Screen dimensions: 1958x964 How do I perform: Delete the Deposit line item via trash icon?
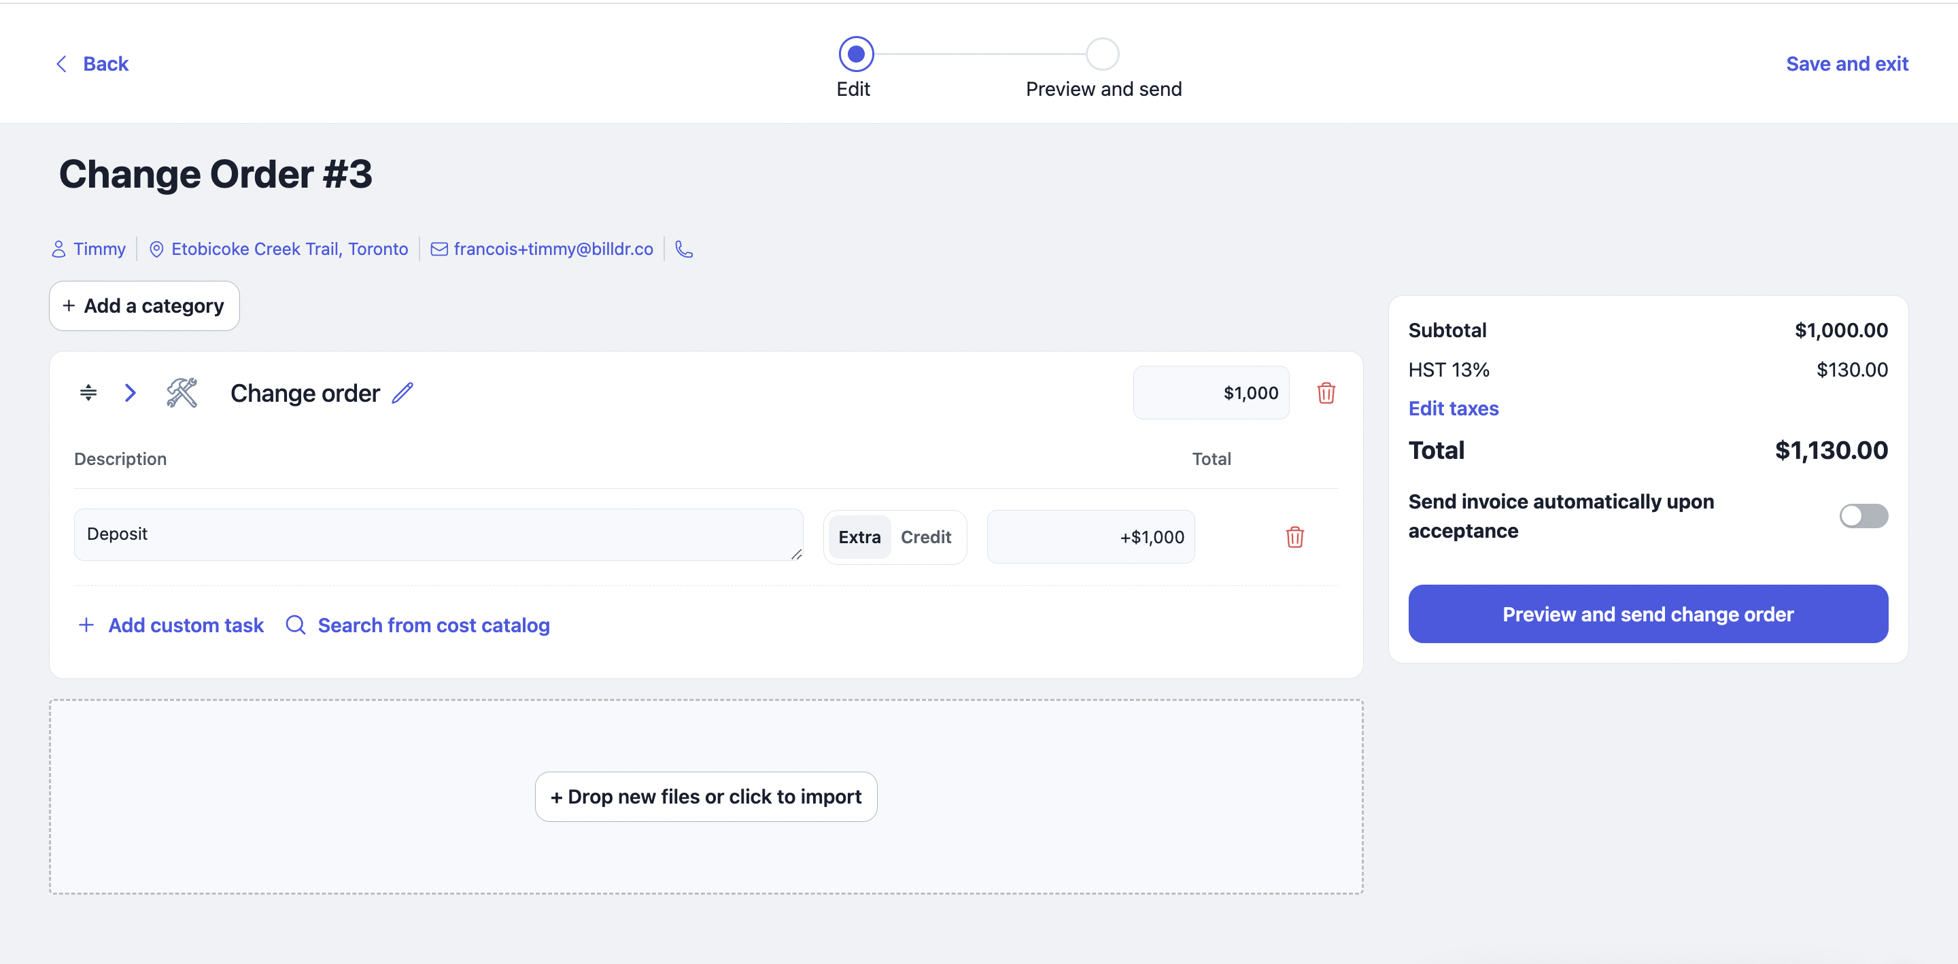coord(1294,538)
